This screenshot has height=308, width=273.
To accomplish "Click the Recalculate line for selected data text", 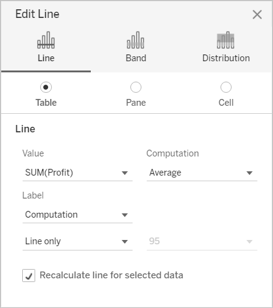I will 111,275.
